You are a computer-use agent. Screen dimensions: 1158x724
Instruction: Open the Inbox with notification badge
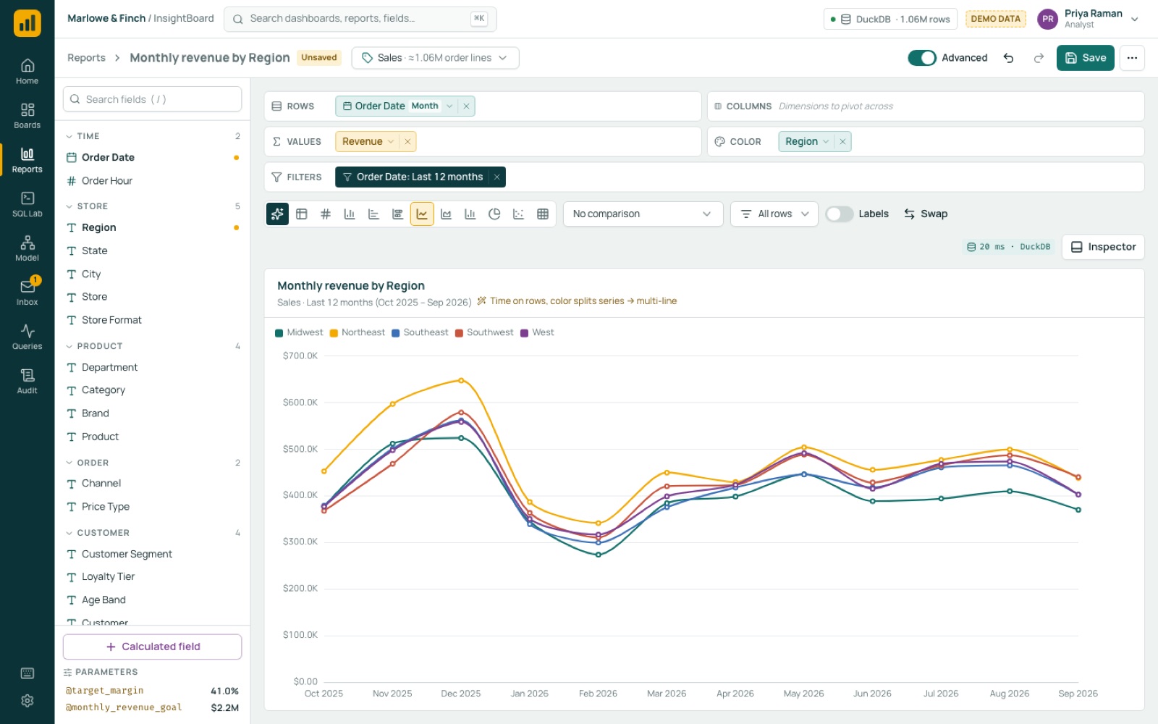pos(28,292)
